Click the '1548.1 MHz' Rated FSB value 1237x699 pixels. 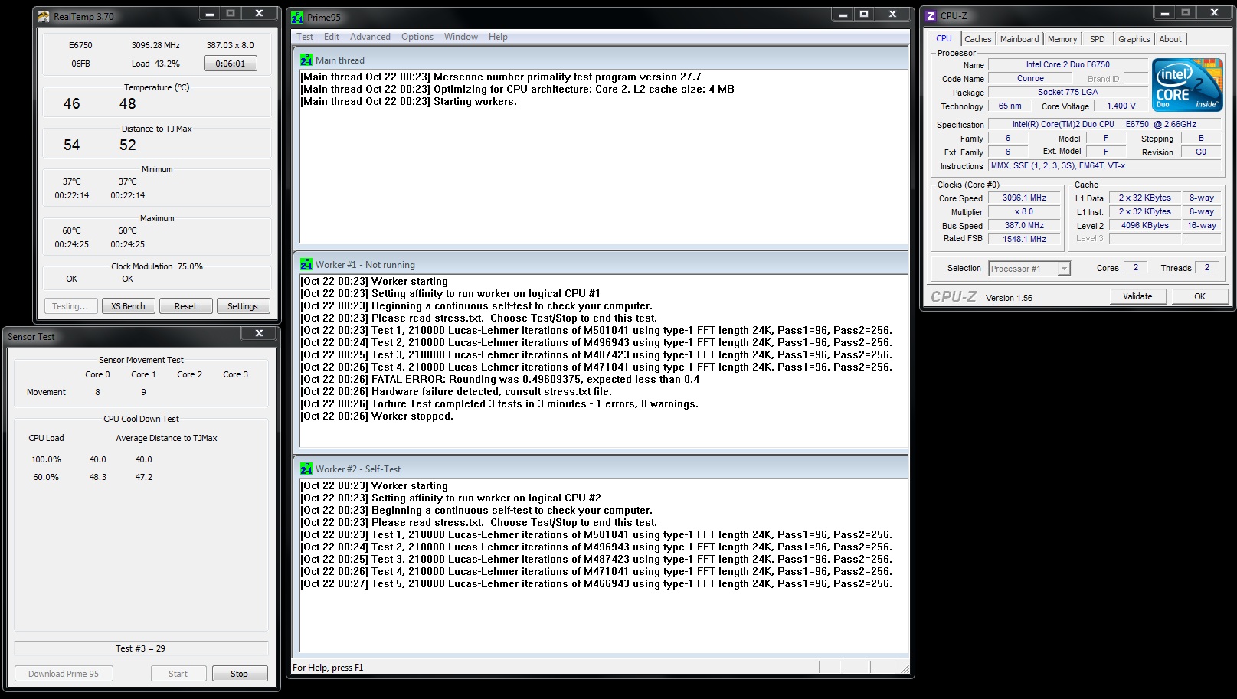click(x=1024, y=239)
